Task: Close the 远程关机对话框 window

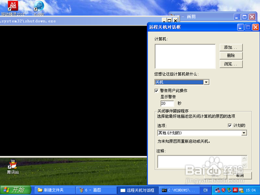Action: tap(255, 27)
